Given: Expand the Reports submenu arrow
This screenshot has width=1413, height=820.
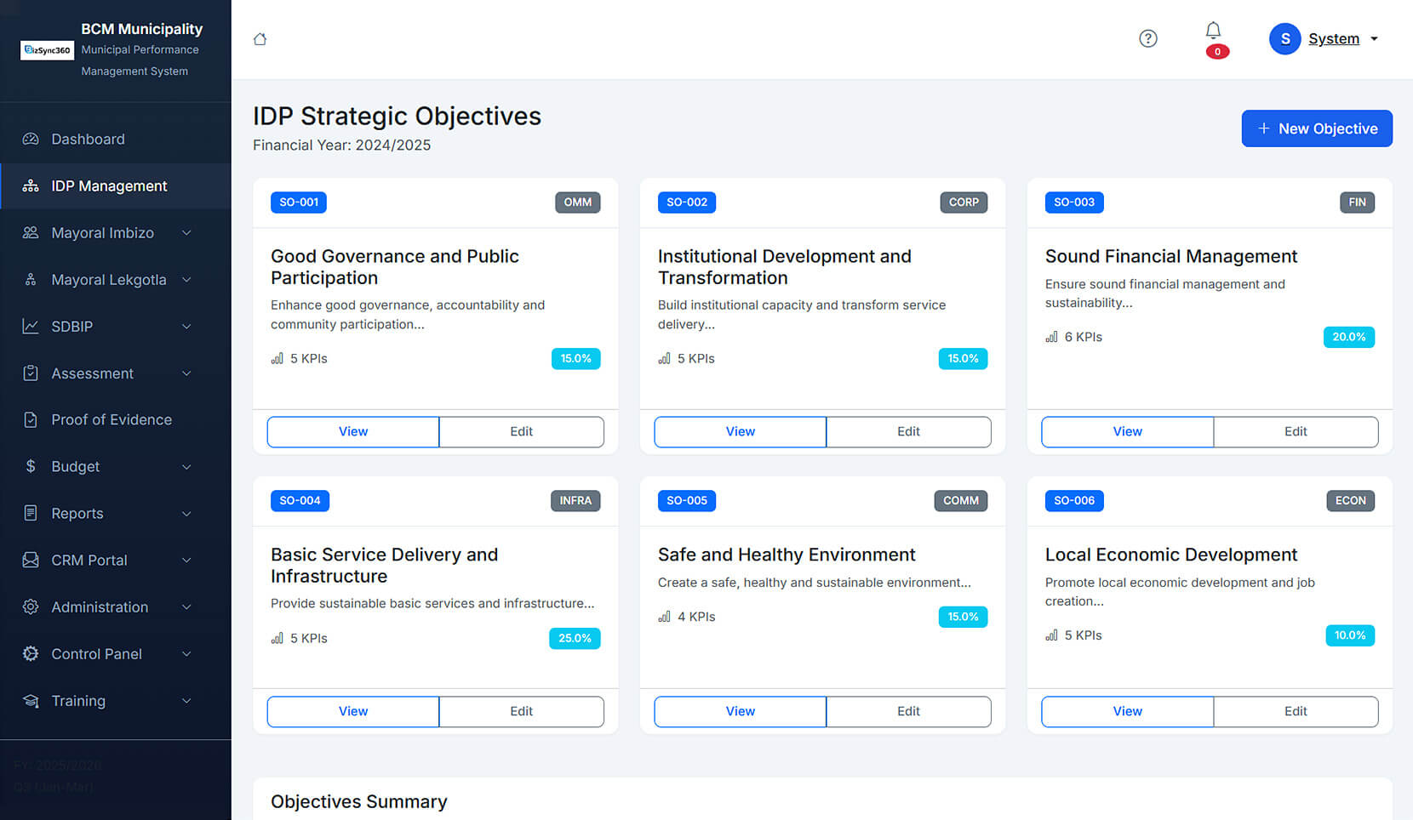Looking at the screenshot, I should 186,514.
